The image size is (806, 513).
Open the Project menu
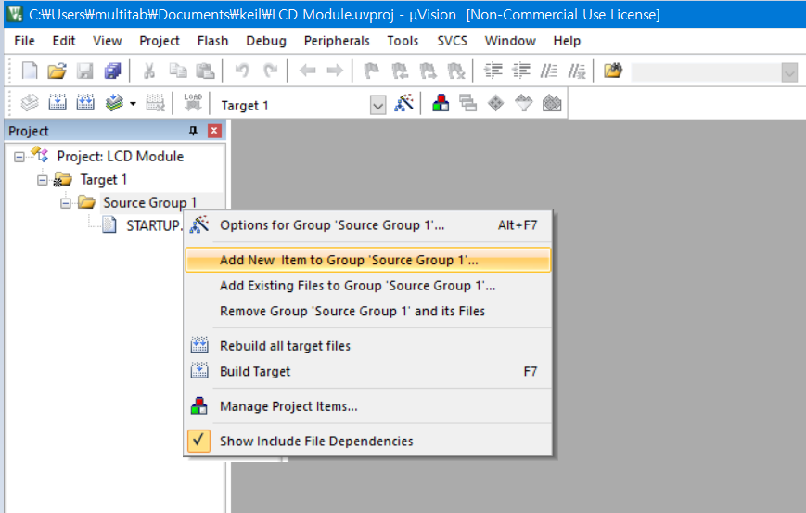point(160,41)
